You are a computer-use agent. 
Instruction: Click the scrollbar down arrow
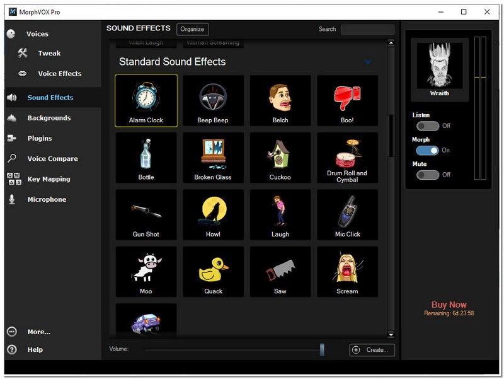(x=391, y=335)
